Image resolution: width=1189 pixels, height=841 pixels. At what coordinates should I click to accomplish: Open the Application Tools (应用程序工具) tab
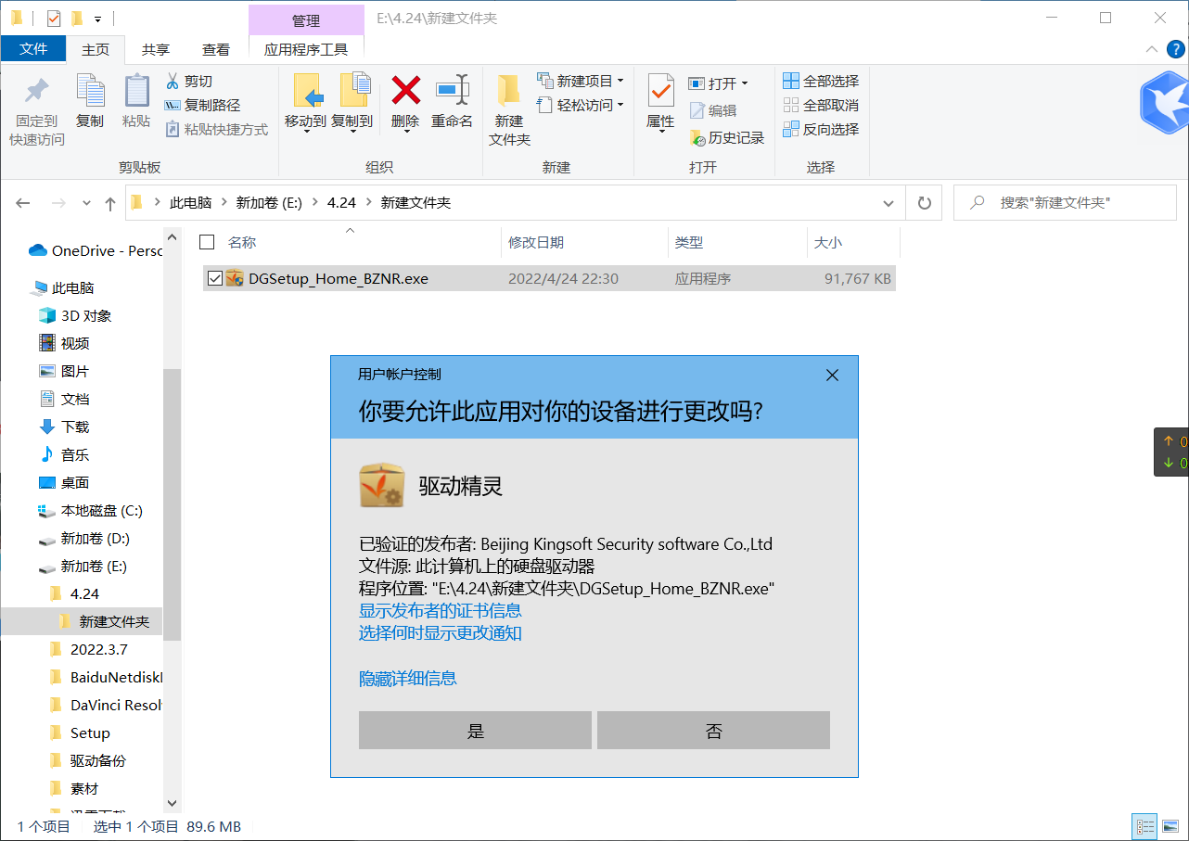pos(306,50)
